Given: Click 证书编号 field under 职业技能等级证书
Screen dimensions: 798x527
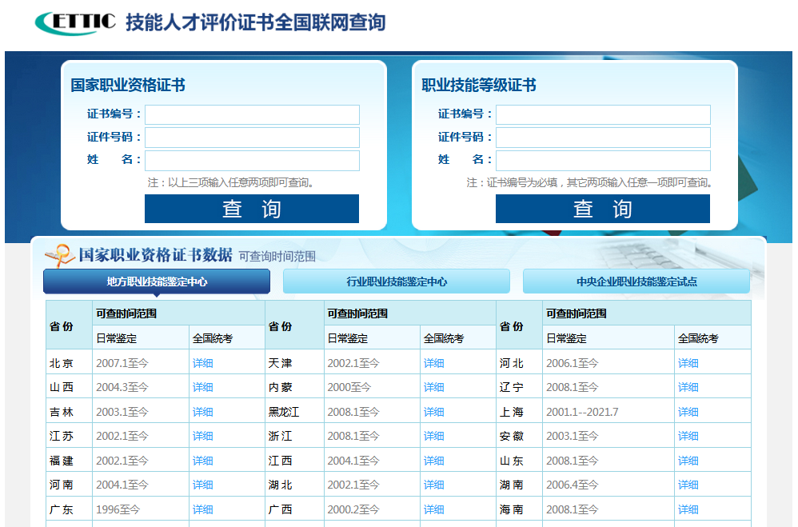Looking at the screenshot, I should (x=603, y=114).
